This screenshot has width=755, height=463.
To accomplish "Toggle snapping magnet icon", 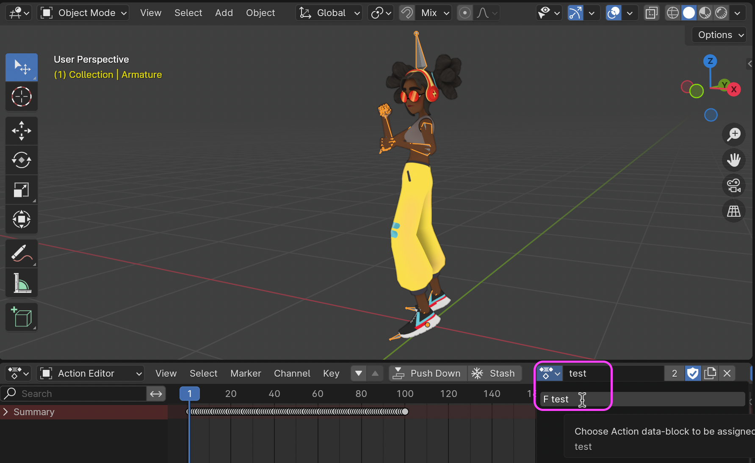I will click(407, 13).
